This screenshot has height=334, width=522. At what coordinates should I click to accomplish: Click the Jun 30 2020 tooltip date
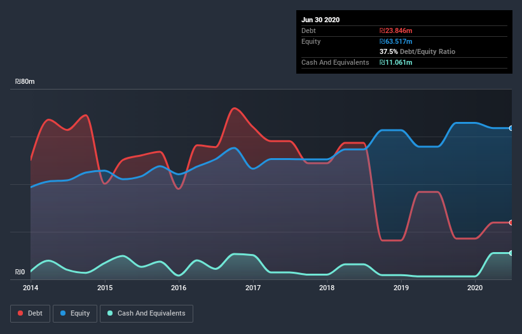[x=320, y=20]
